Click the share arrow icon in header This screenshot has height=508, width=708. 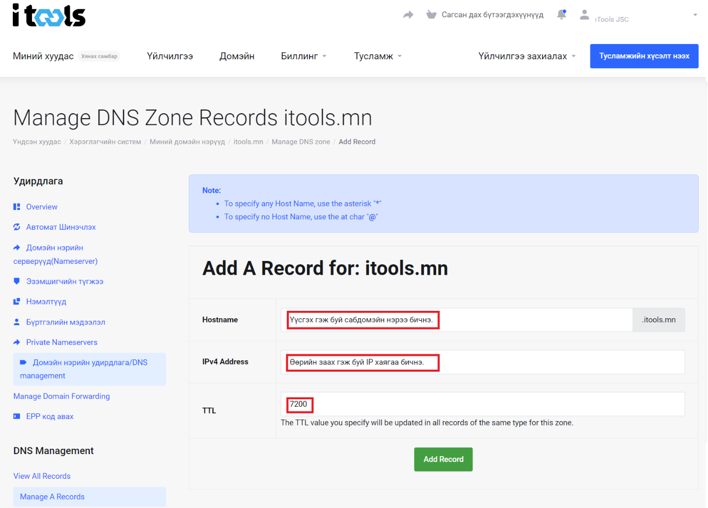point(408,15)
